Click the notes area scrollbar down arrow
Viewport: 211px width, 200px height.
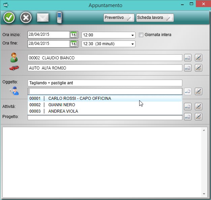pyautogui.click(x=204, y=194)
